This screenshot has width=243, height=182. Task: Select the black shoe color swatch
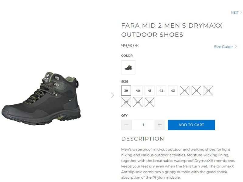point(128,67)
